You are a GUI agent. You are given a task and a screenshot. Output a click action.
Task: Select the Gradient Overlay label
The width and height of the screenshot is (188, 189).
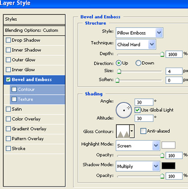pos(29,129)
